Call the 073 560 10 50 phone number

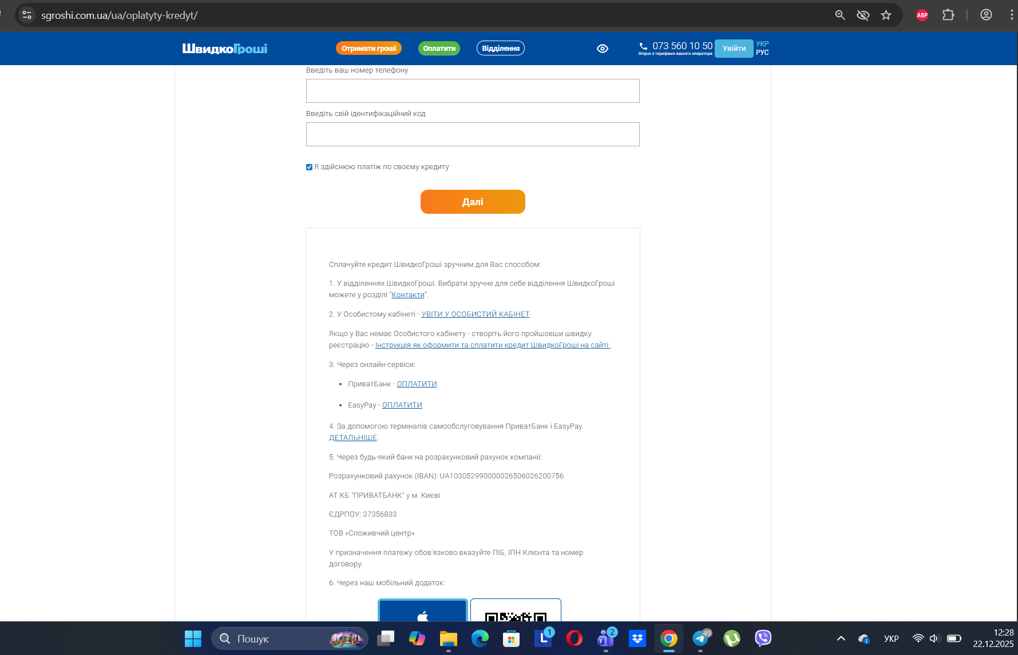(682, 46)
